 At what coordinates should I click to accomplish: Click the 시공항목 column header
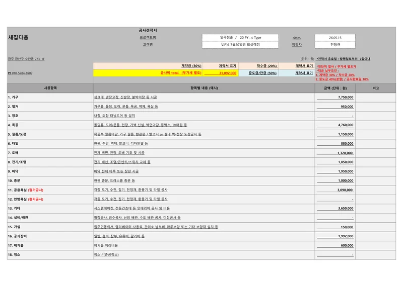(x=50, y=88)
